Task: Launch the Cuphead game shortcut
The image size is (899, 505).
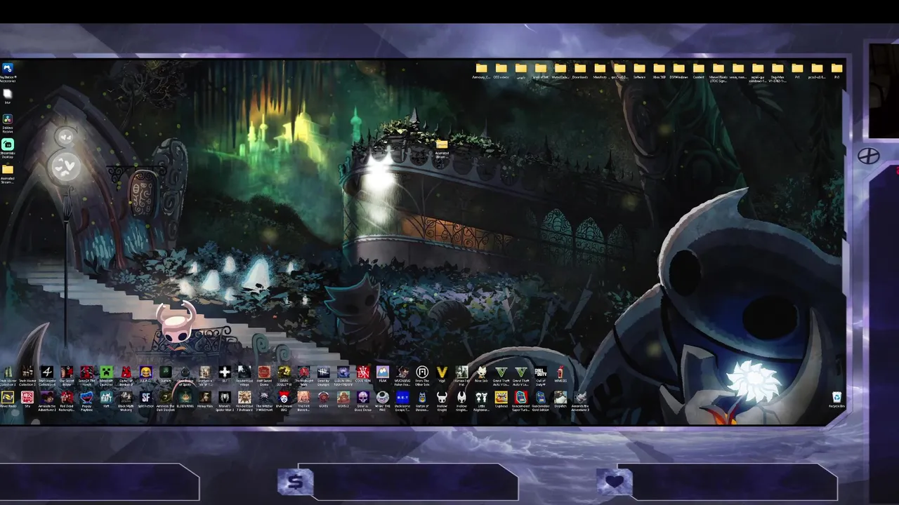Action: pyautogui.click(x=501, y=399)
